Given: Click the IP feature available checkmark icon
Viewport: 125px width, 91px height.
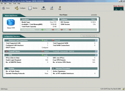Looking at the screenshot, I should pyautogui.click(x=42, y=30).
